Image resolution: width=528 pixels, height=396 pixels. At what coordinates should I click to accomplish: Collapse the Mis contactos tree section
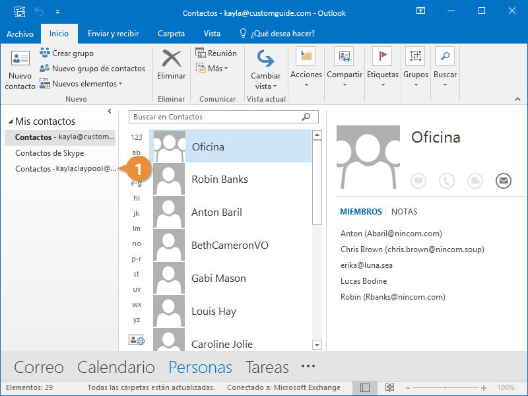tap(11, 122)
